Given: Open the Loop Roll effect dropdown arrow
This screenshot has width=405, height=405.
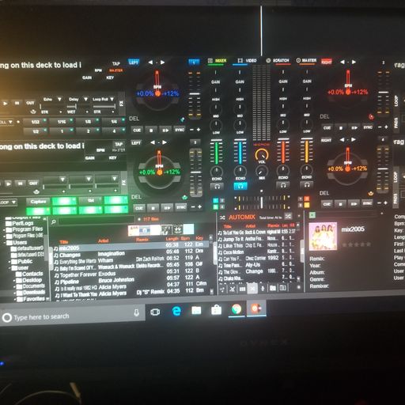Looking at the screenshot, I should click(x=112, y=99).
